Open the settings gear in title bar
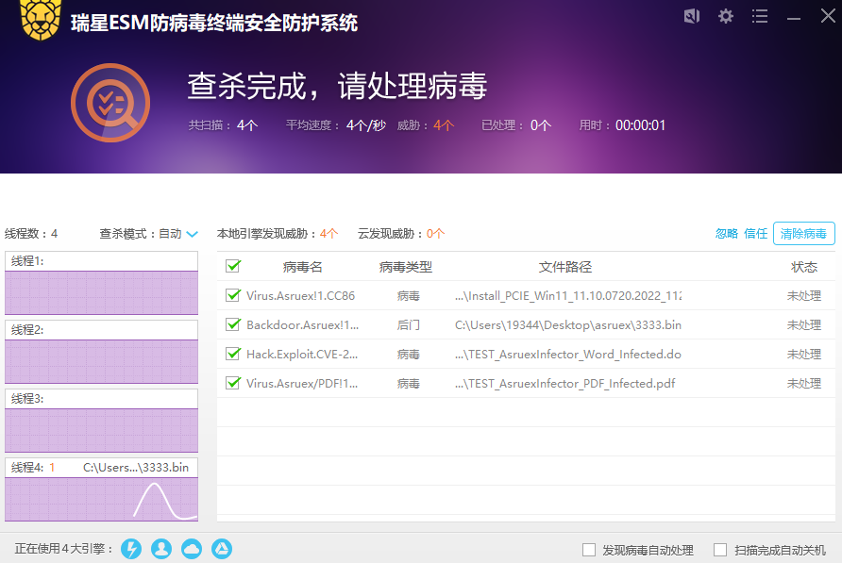Screen dimensions: 842x563 coord(726,16)
